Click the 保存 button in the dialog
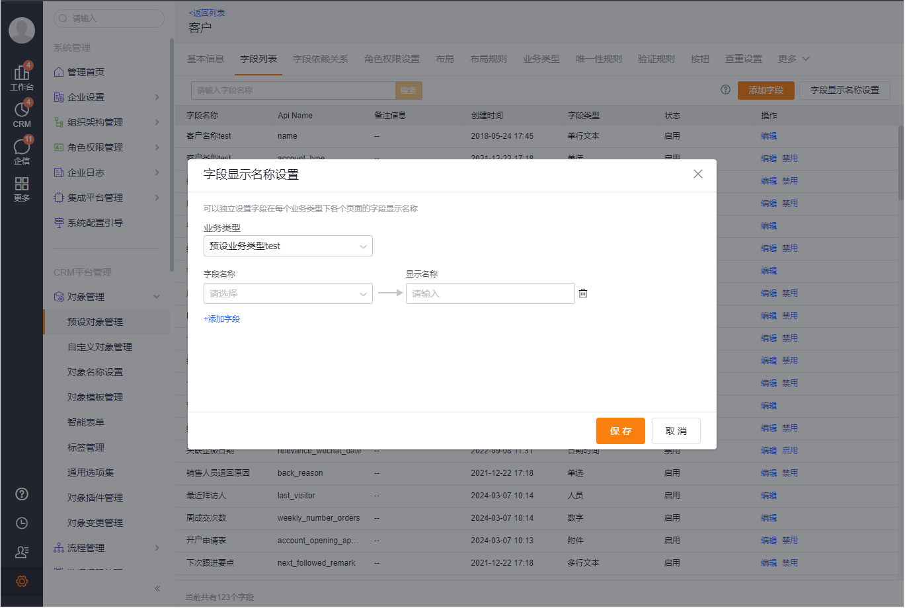Viewport: 905px width, 608px height. (620, 430)
